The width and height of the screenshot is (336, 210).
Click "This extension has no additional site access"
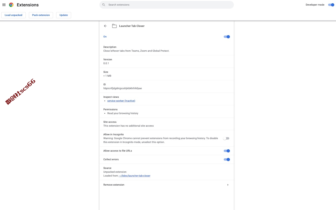(129, 126)
